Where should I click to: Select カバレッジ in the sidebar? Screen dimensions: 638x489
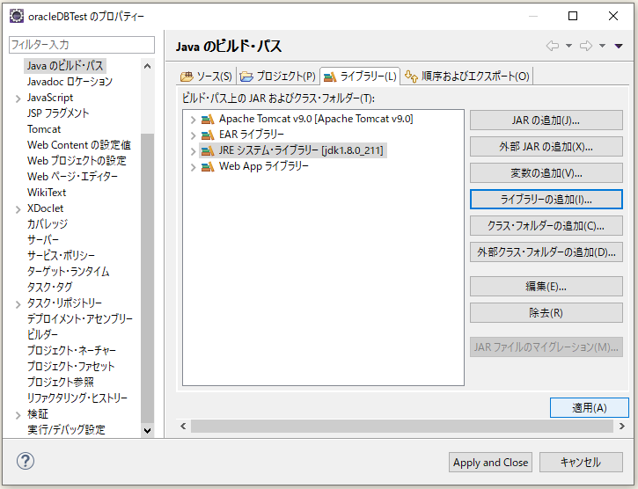(48, 224)
